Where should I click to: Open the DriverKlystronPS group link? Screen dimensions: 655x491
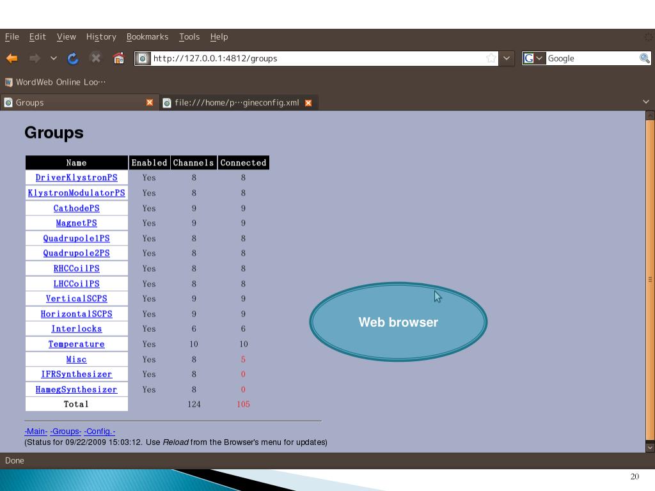point(77,178)
